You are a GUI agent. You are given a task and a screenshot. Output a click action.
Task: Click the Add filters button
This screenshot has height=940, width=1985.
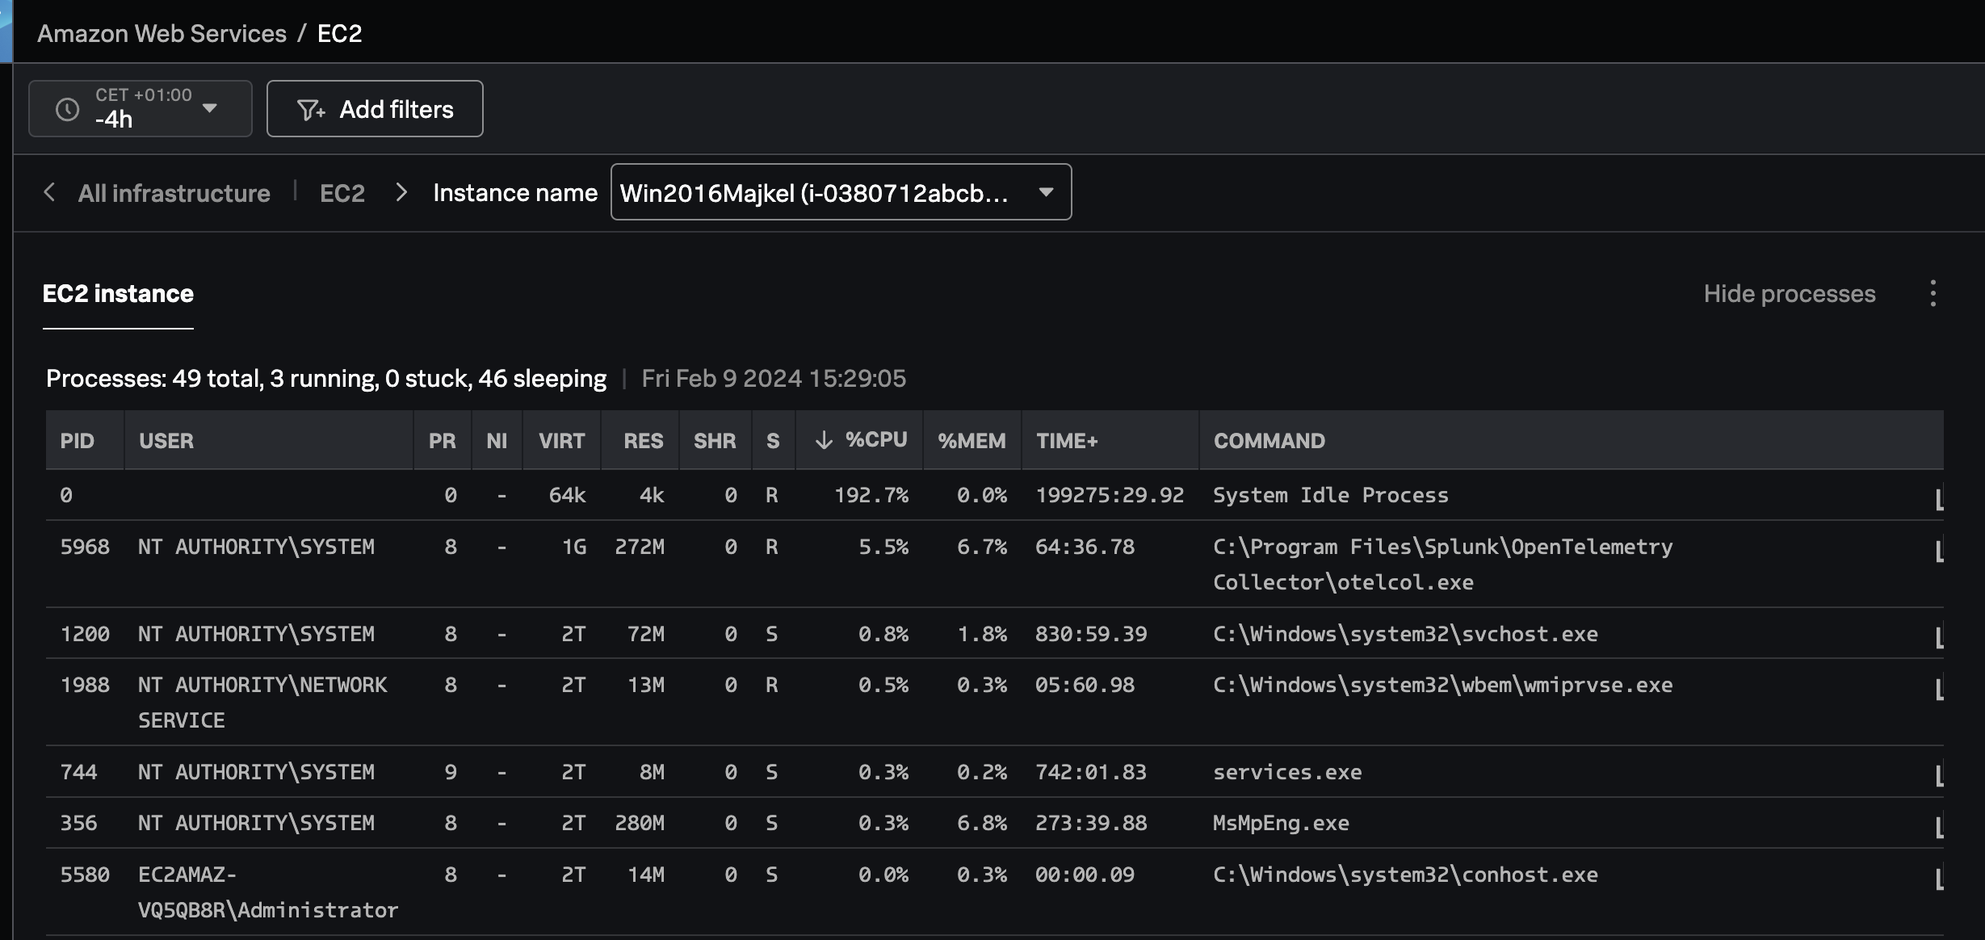click(x=374, y=109)
